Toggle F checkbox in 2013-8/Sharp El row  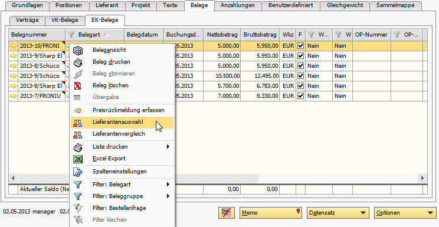pyautogui.click(x=301, y=86)
